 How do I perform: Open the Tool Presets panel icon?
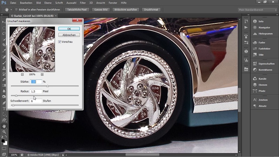pos(246,42)
